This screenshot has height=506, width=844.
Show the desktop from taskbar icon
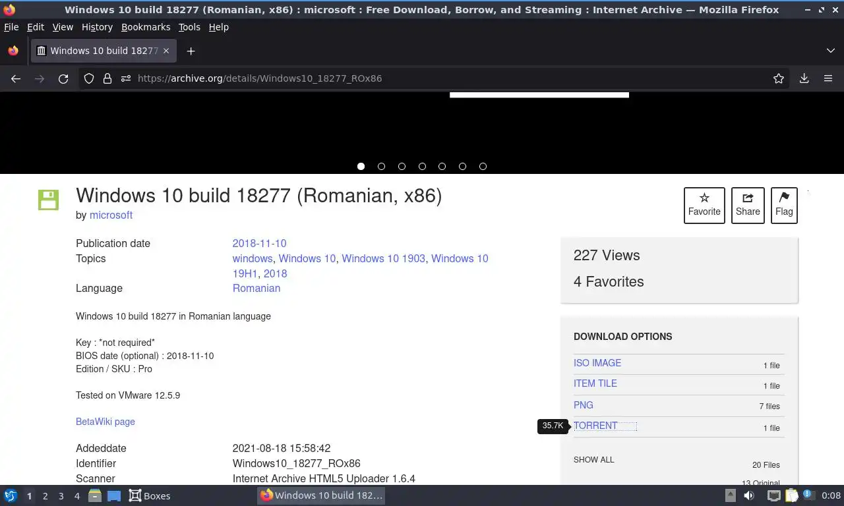114,495
